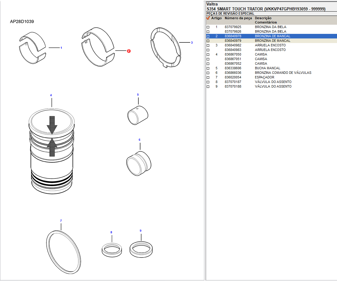The height and width of the screenshot is (281, 337).
Task: Click the thrust washer illustration
Action: click(166, 47)
